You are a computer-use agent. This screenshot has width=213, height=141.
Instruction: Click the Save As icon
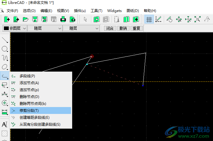pos(44,19)
